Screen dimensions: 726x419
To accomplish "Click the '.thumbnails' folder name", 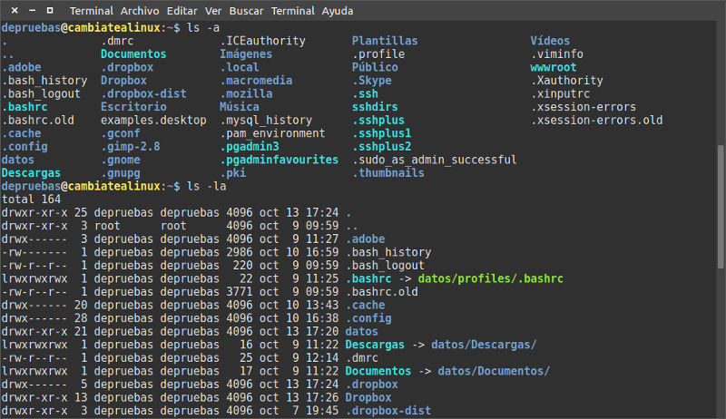I will (388, 173).
